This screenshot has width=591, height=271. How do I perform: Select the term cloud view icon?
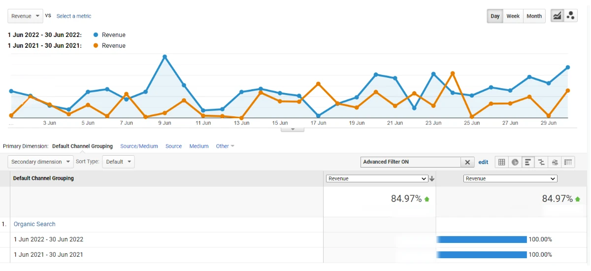[x=555, y=162]
